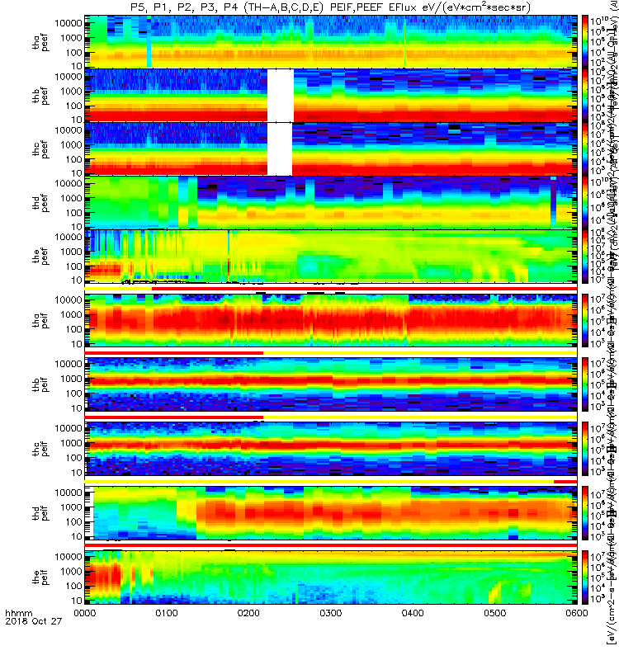Click the color bar of thd peif panel
Image resolution: width=619 pixels, height=660 pixels.
(x=585, y=512)
